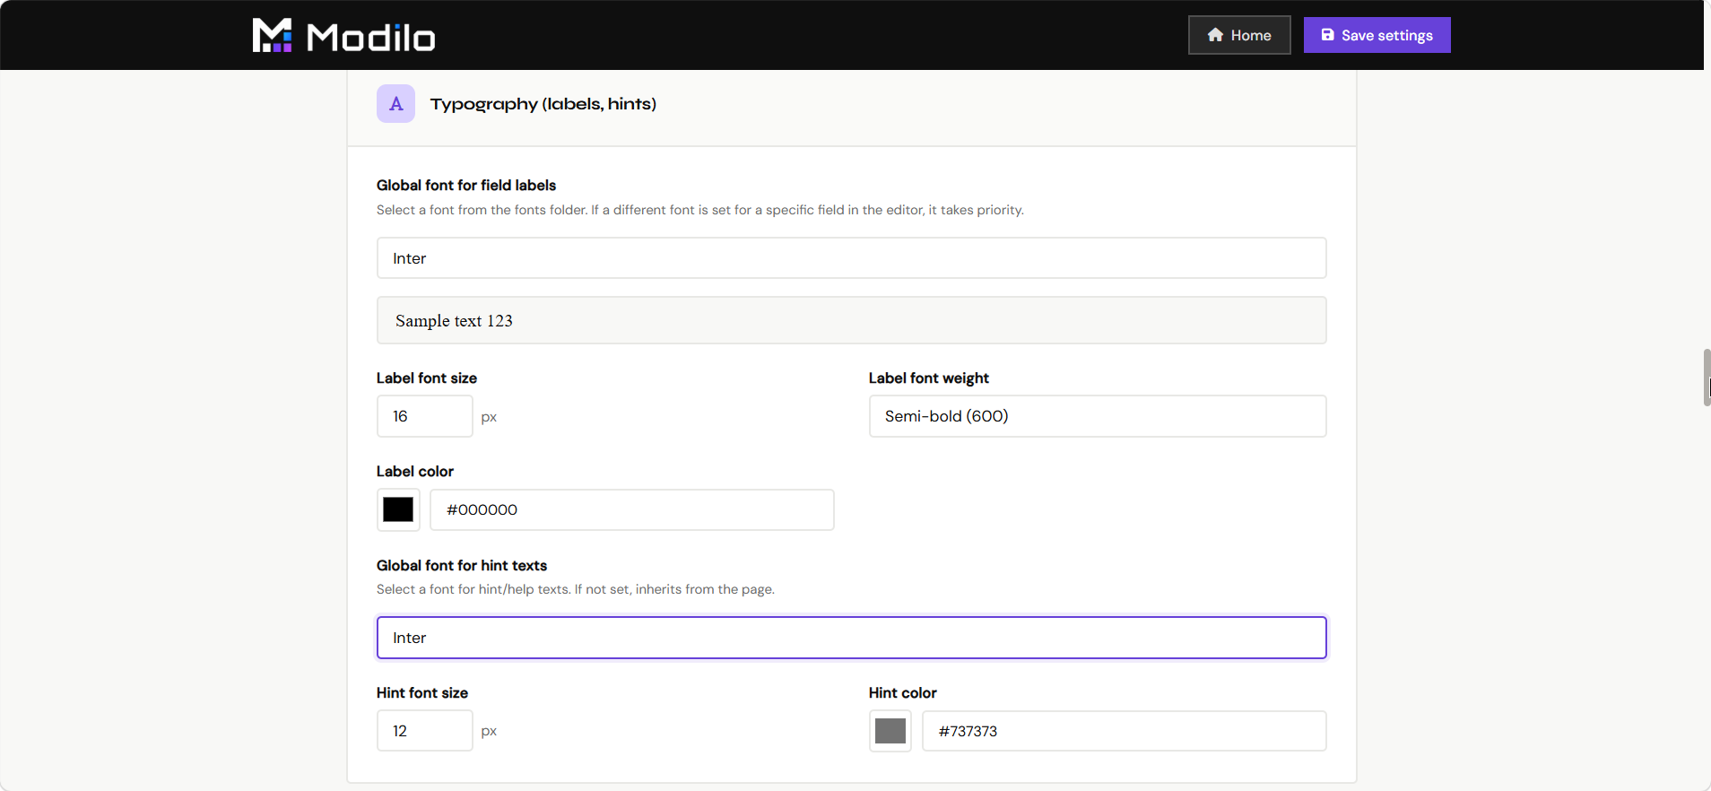Click the page vertical scrollbar thumb

(1707, 378)
